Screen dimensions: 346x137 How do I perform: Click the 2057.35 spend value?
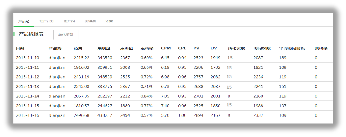81,96
